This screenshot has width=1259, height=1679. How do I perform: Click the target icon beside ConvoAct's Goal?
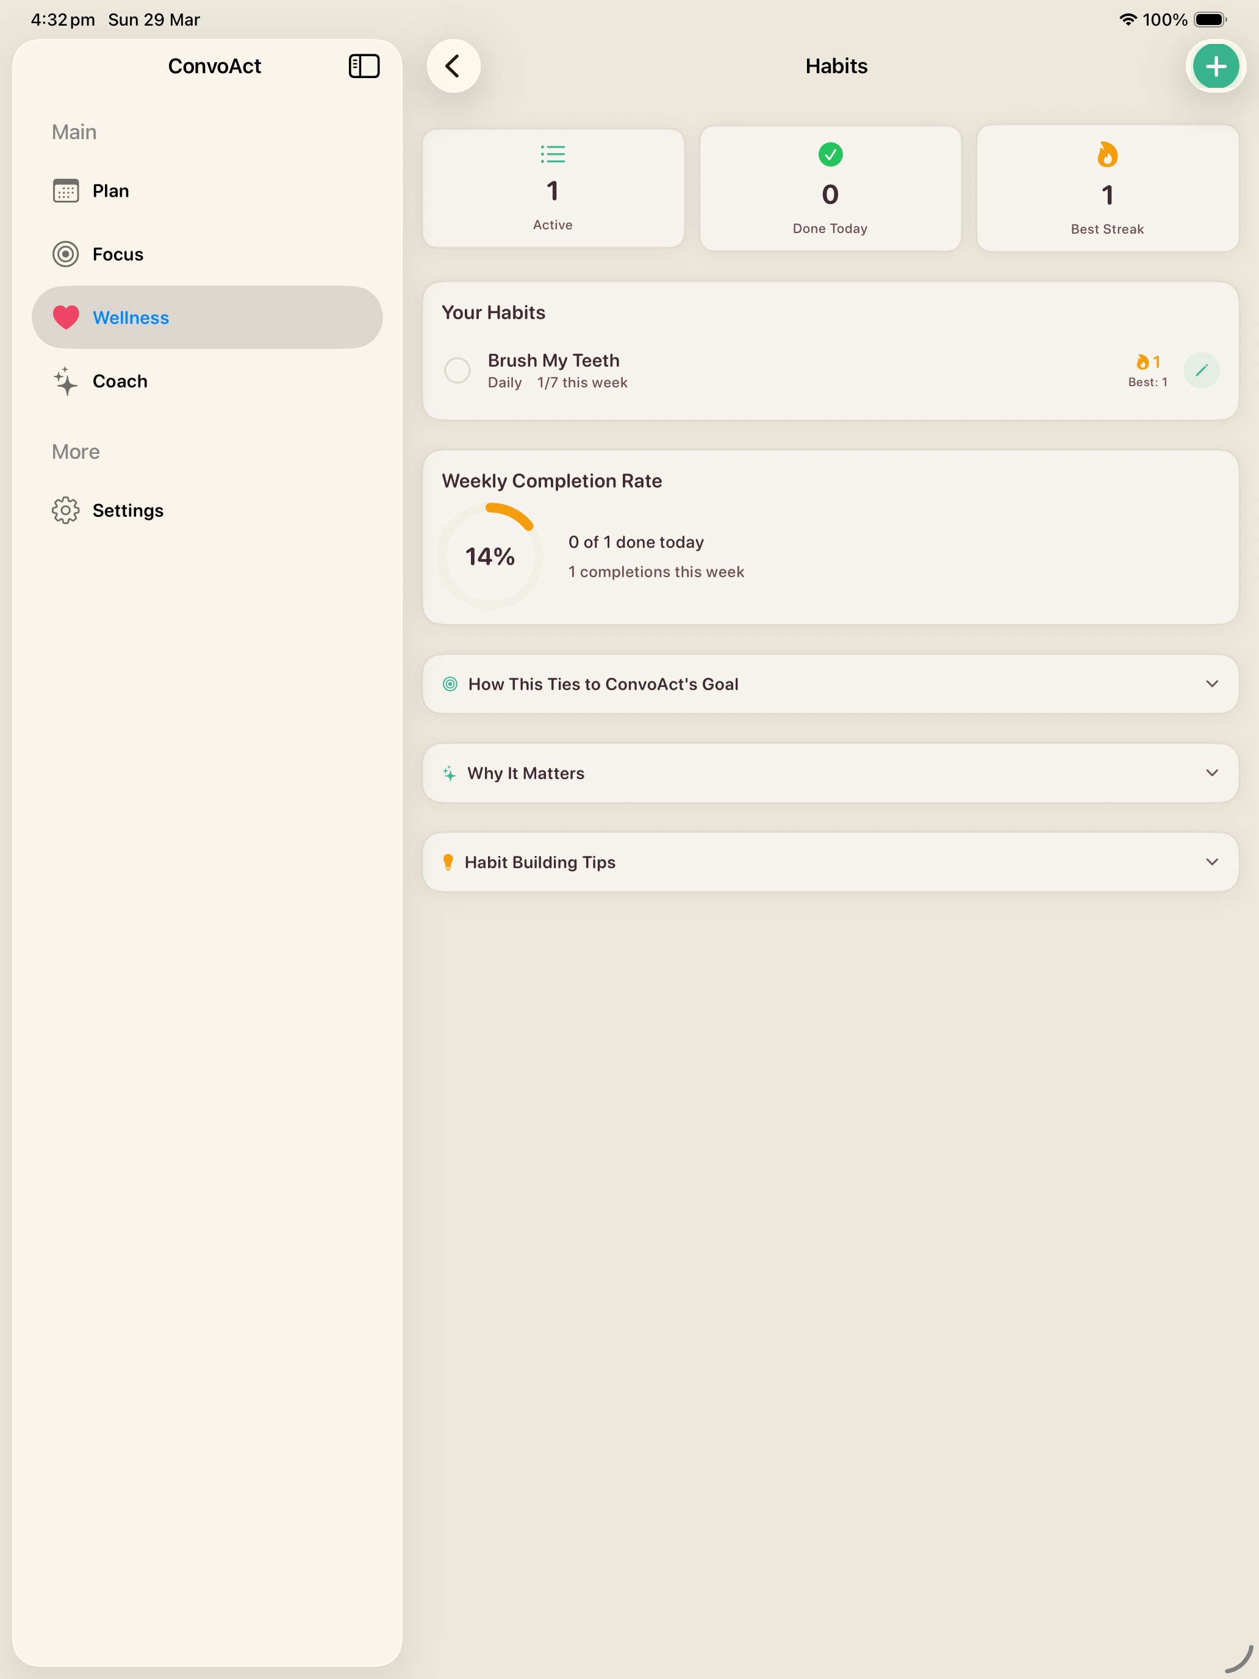point(450,684)
